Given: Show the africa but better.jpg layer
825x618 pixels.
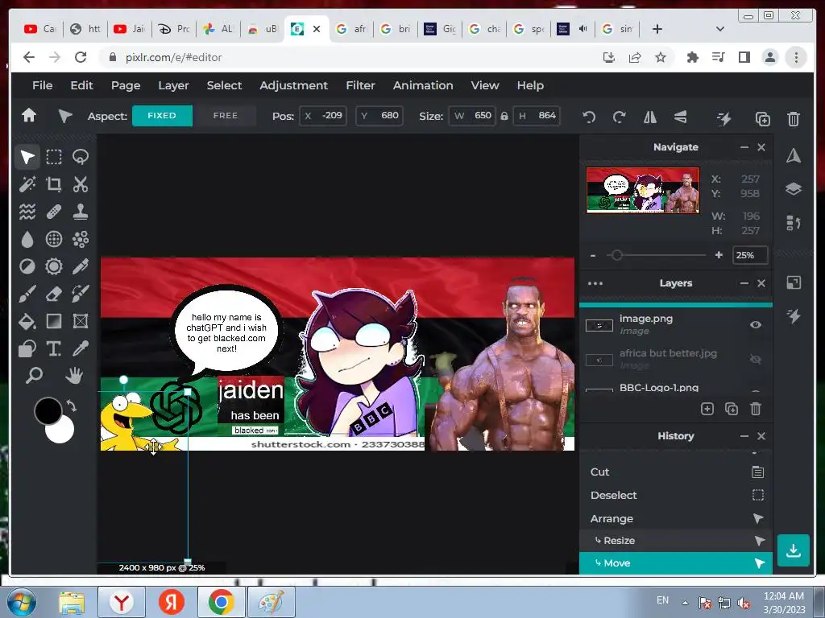Looking at the screenshot, I should tap(756, 360).
